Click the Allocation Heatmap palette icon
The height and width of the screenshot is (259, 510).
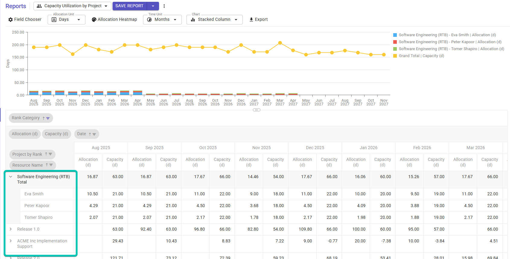[x=94, y=20]
